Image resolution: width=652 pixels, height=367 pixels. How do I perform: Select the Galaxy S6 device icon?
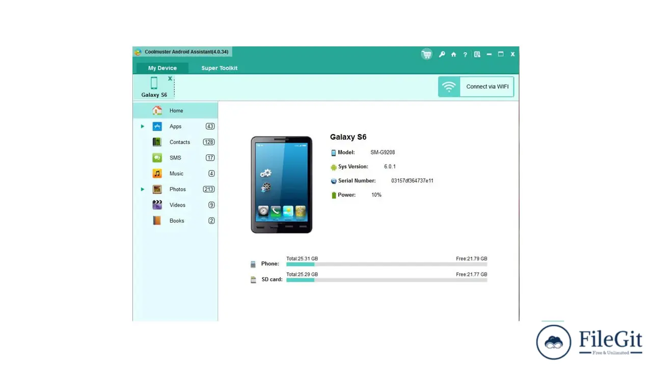pyautogui.click(x=154, y=83)
